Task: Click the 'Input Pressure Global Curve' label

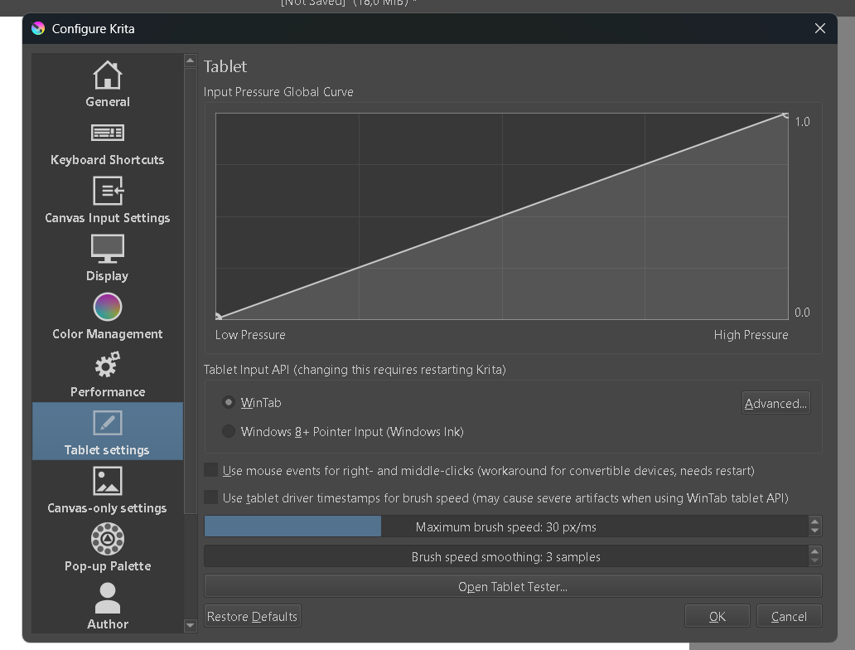Action: coord(278,92)
